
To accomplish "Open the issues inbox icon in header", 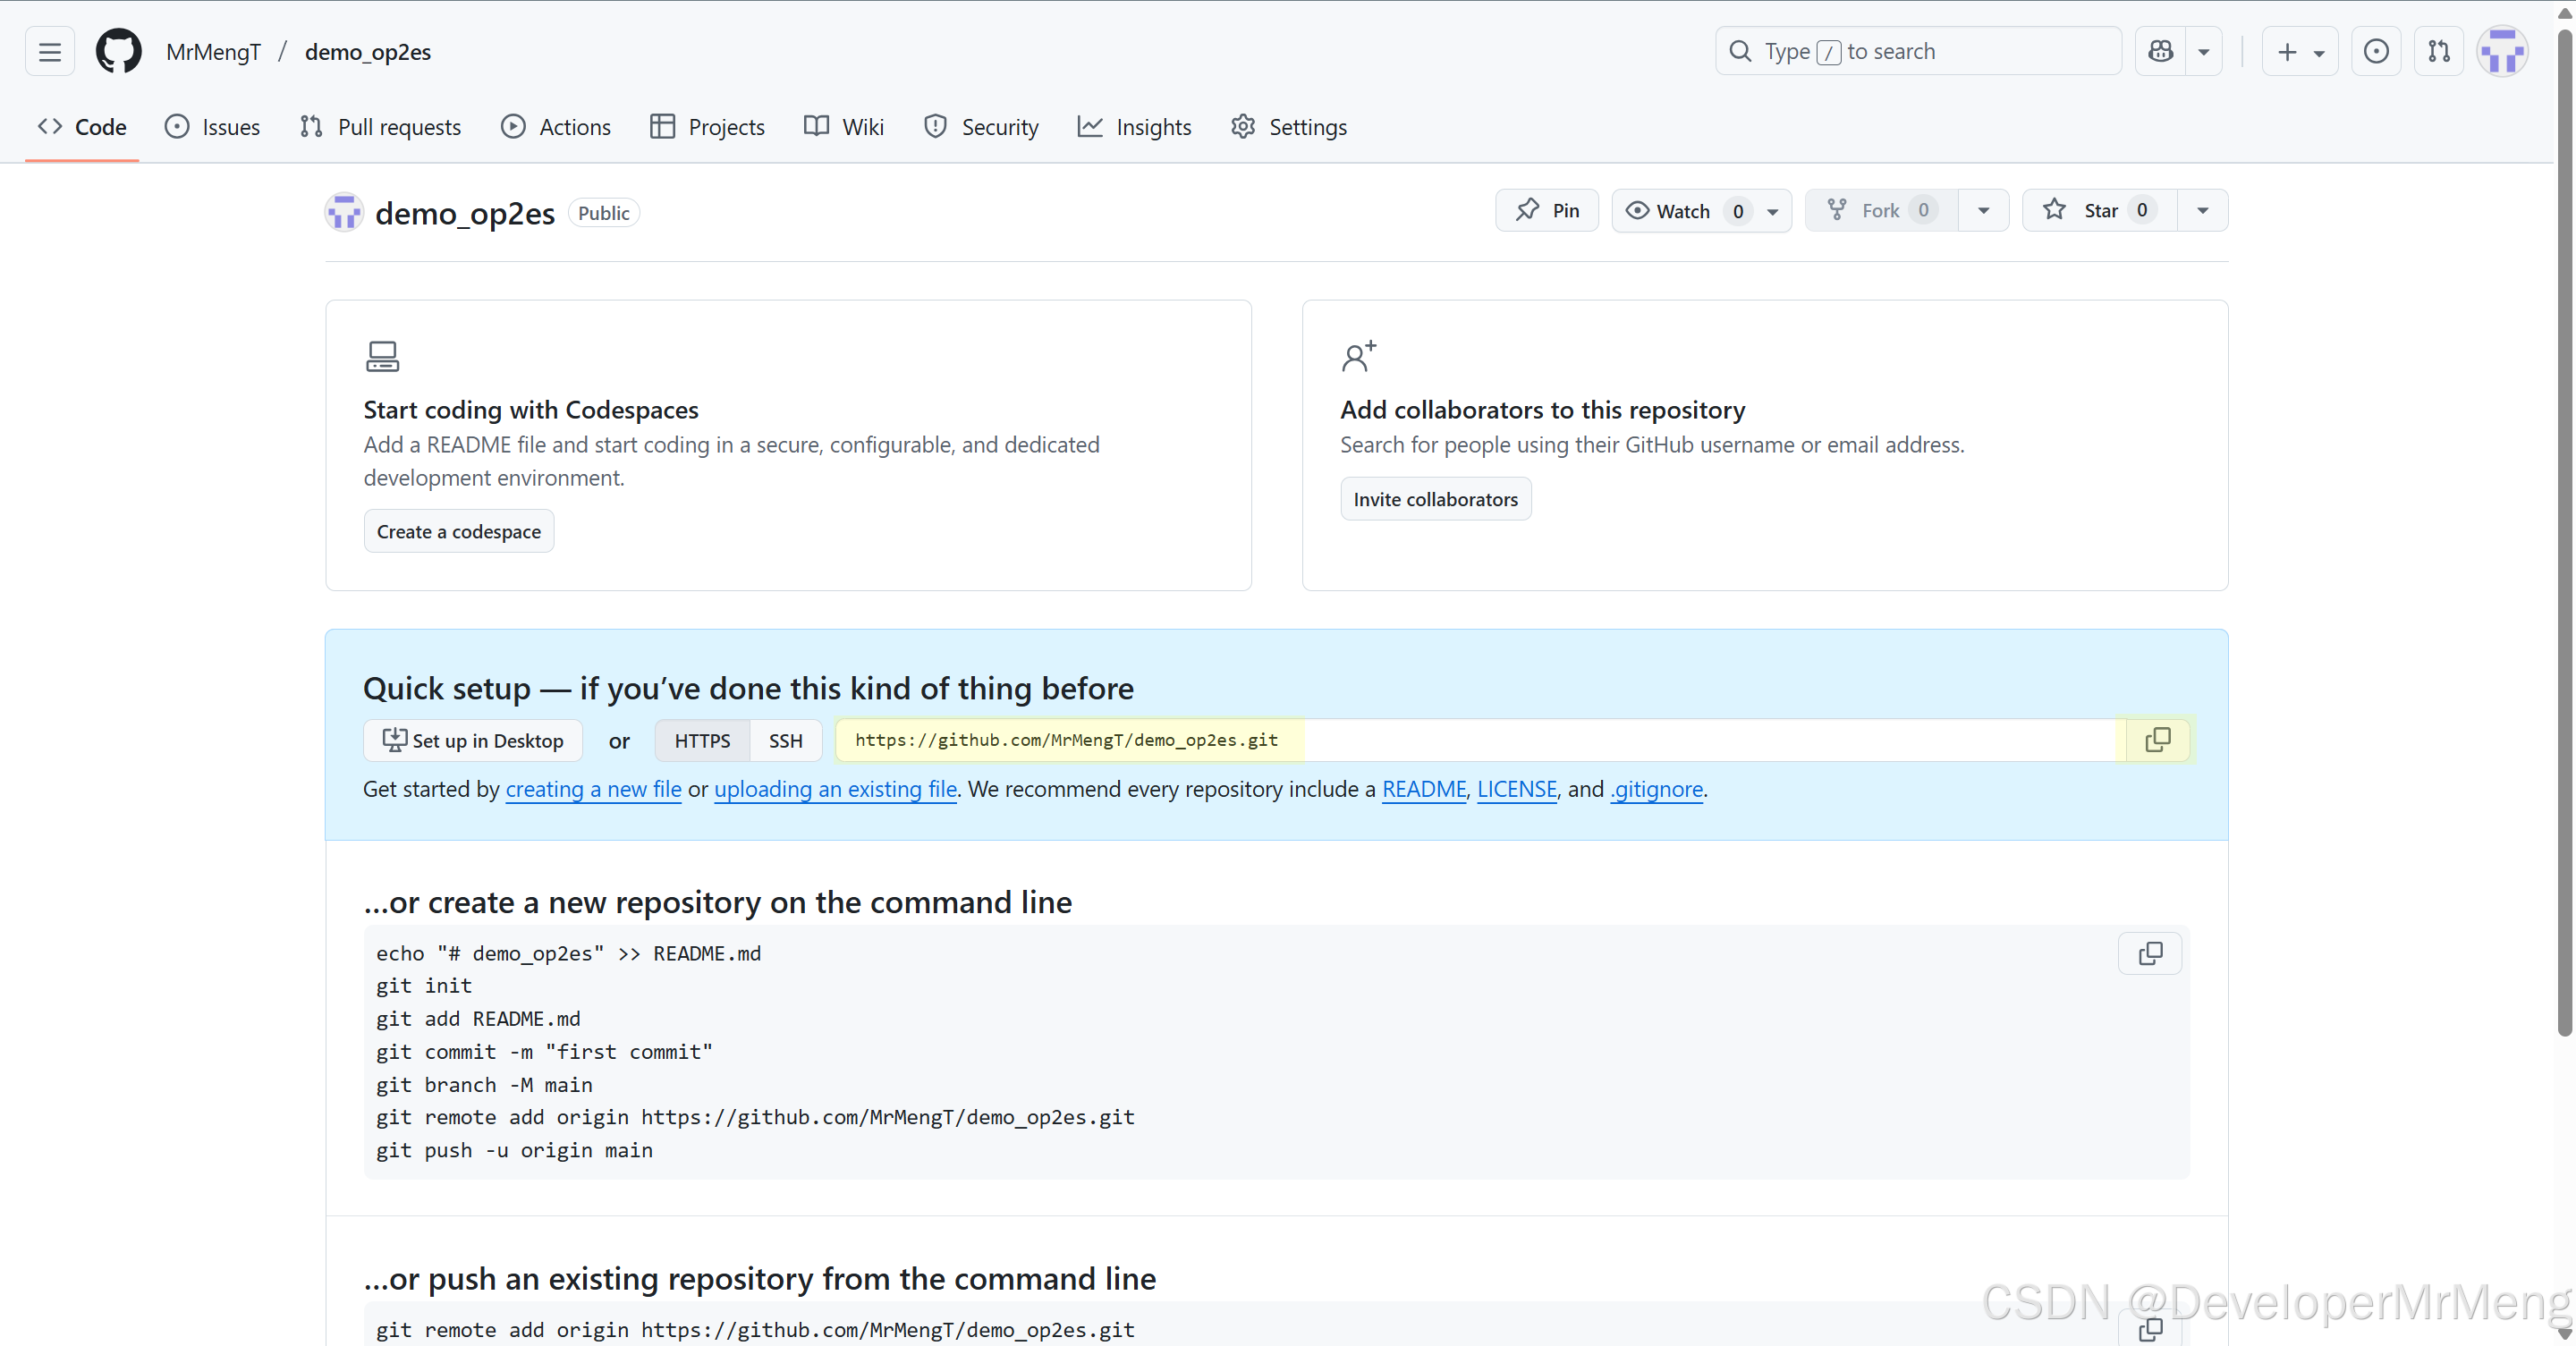I will (2375, 52).
